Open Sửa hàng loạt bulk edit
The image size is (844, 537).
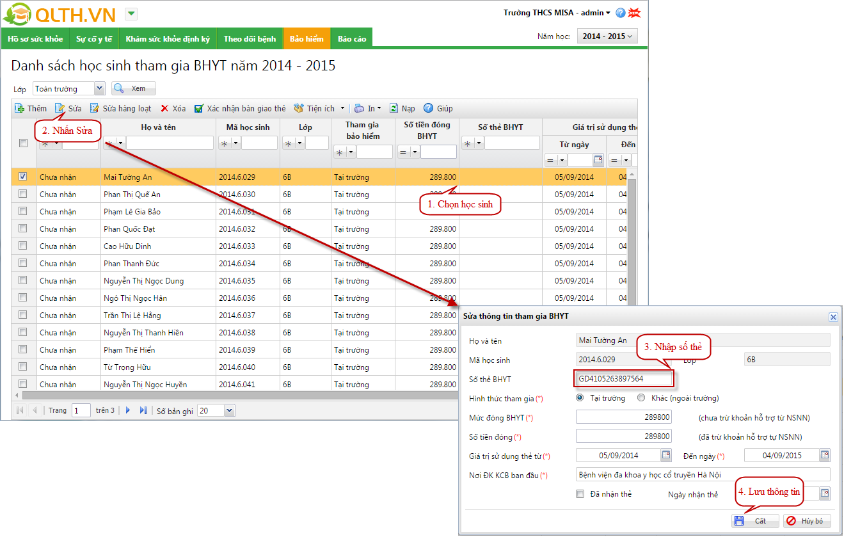pyautogui.click(x=120, y=108)
